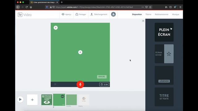The image size is (198, 111).
Task: Open a new browser tab
Action: click(62, 2)
